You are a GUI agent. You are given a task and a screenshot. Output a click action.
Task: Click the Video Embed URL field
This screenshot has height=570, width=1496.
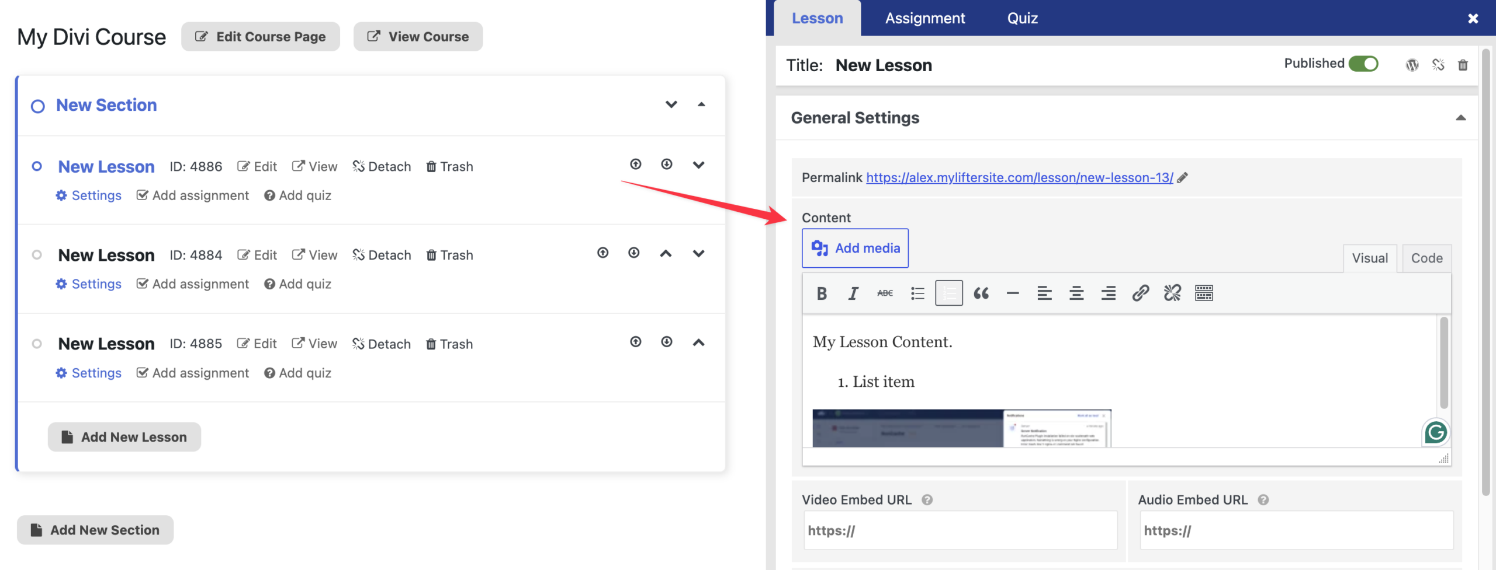[x=960, y=530]
